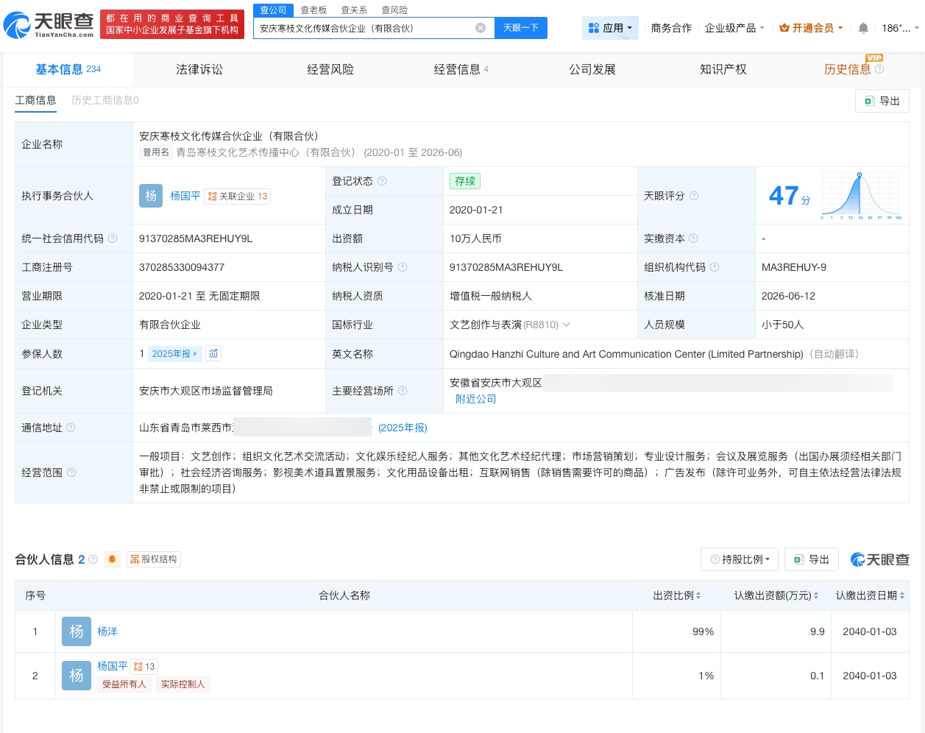Open the 经营风险 tab
The image size is (925, 733).
[x=330, y=69]
